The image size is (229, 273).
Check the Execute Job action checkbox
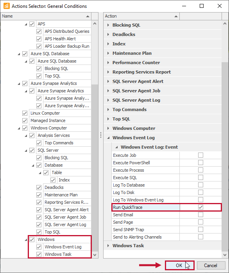point(200,155)
